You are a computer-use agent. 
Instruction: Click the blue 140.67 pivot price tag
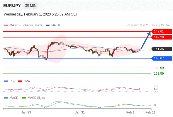click(x=162, y=58)
